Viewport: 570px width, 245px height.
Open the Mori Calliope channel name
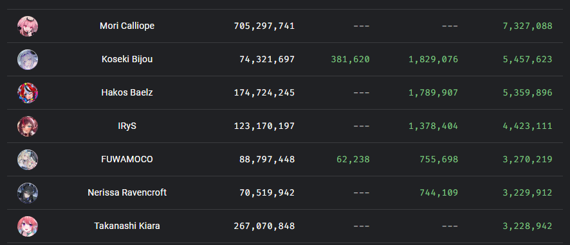tap(127, 26)
